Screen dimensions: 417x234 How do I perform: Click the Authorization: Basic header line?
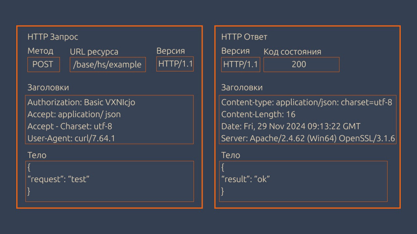pos(81,102)
